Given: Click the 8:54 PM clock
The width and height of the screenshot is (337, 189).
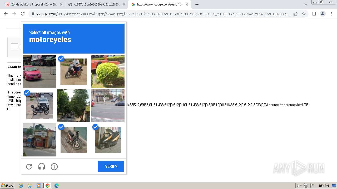Looking at the screenshot, I should [x=323, y=186].
